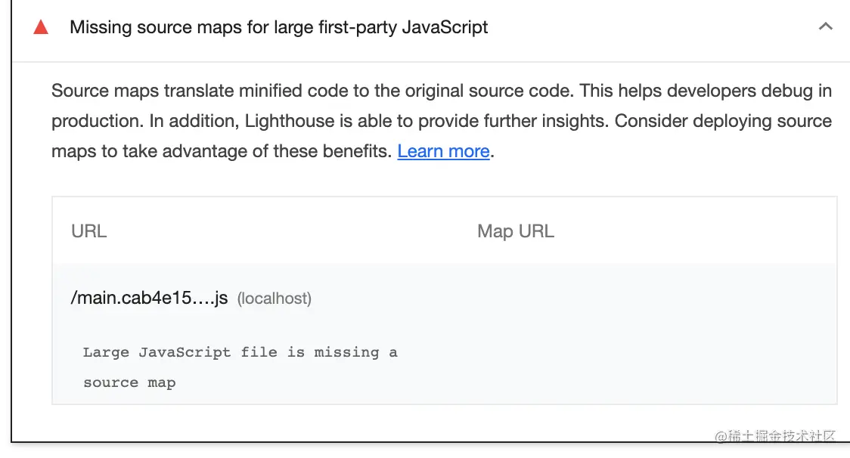Open the 'Learn more' link
Screen dimensions: 850x458
(443, 151)
